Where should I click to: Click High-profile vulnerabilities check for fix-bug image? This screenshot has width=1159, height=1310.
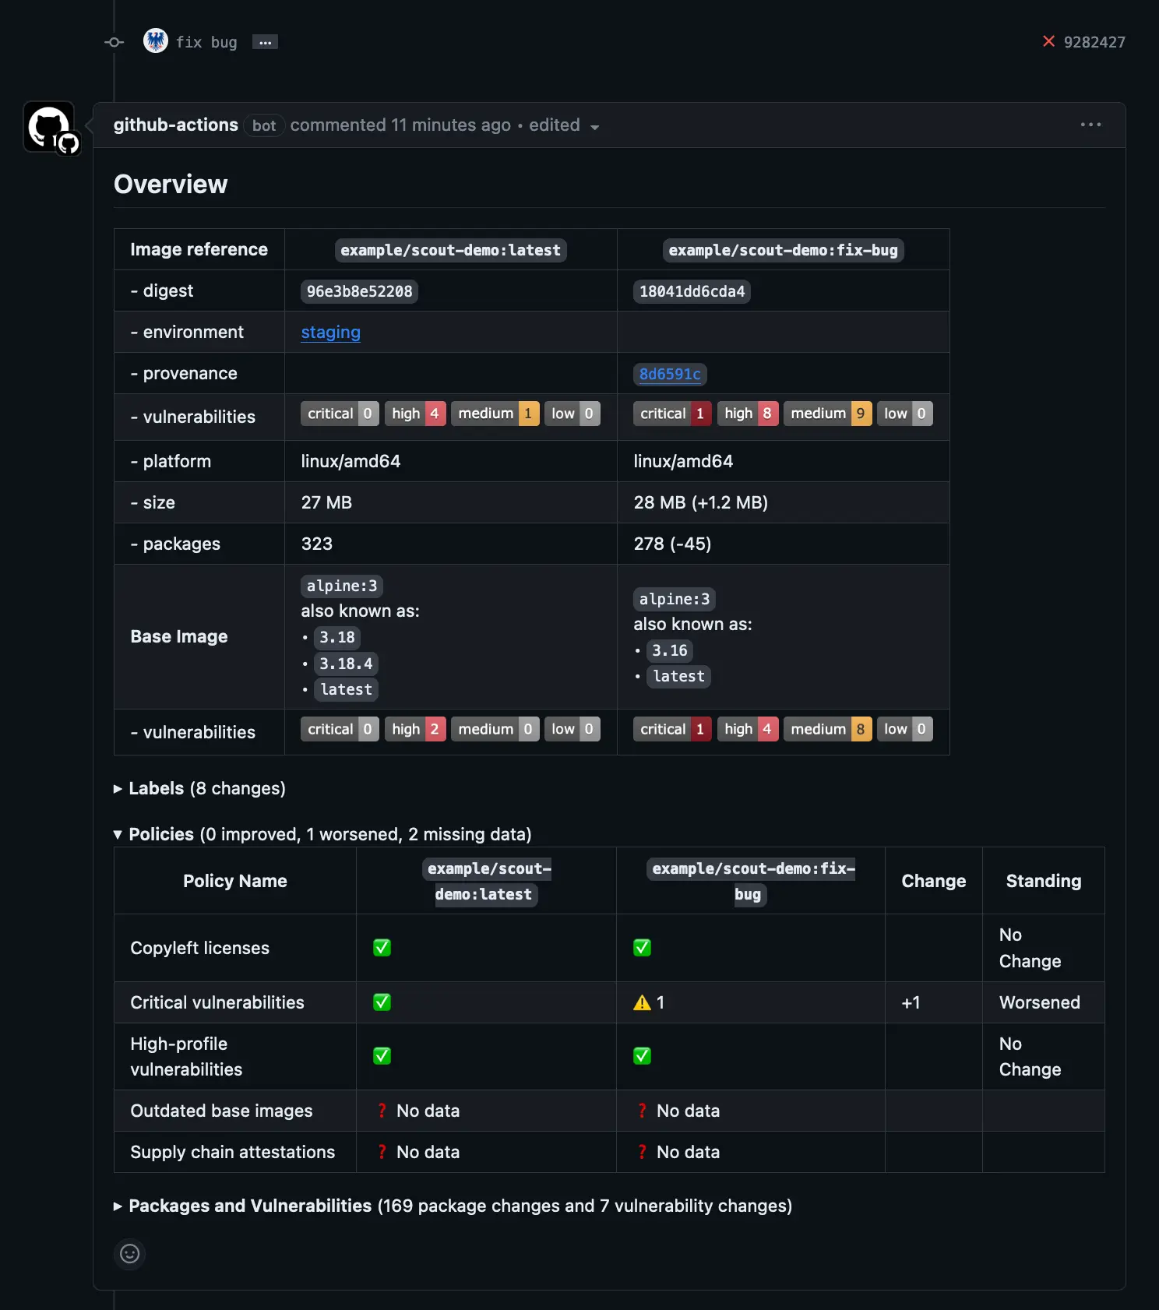tap(642, 1056)
